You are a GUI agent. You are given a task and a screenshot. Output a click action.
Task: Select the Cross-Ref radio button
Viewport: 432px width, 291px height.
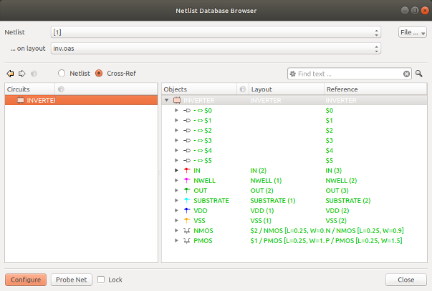click(x=100, y=74)
